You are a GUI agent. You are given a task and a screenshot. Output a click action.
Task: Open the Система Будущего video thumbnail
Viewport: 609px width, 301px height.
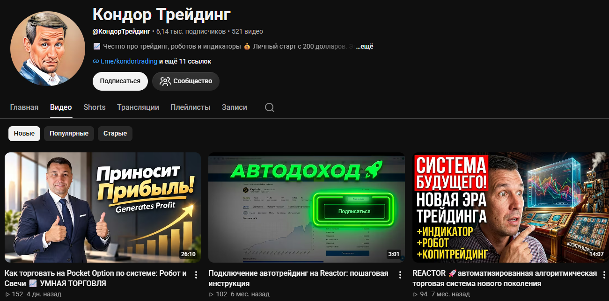(x=511, y=208)
